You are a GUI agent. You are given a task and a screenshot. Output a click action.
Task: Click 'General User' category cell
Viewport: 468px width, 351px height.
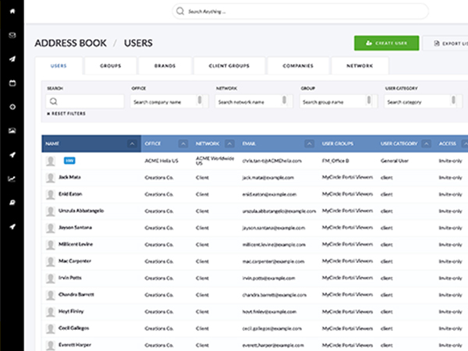(x=395, y=161)
